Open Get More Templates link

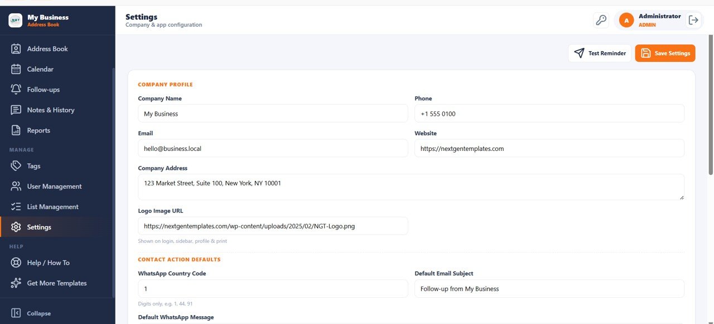coord(56,283)
